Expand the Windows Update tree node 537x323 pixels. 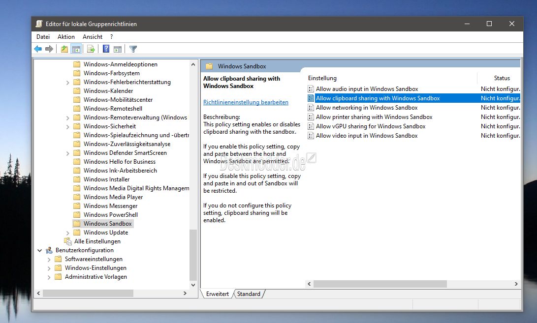[x=67, y=233]
